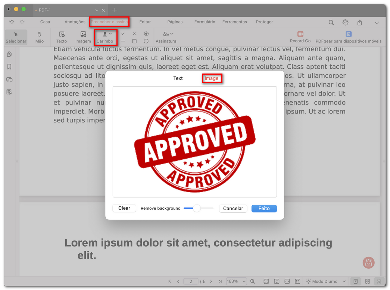This screenshot has height=290, width=390.
Task: Open the search magnifier in the top bar
Action: (331, 22)
